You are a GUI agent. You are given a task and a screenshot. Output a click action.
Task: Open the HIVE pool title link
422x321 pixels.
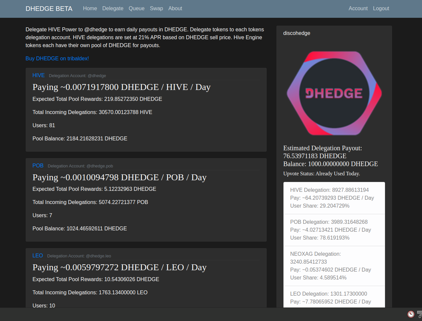click(x=39, y=75)
